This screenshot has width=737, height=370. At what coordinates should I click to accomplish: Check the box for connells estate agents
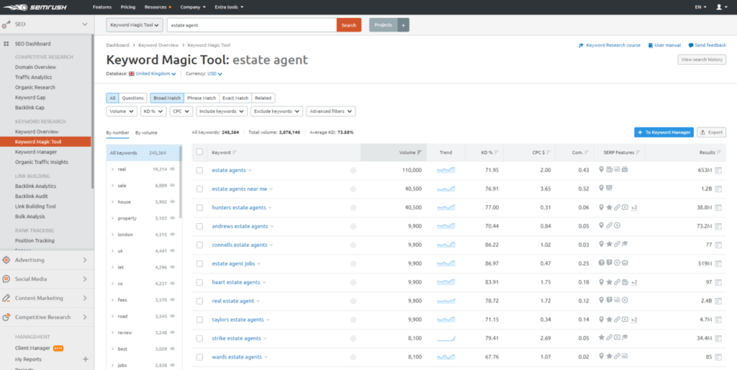click(200, 245)
